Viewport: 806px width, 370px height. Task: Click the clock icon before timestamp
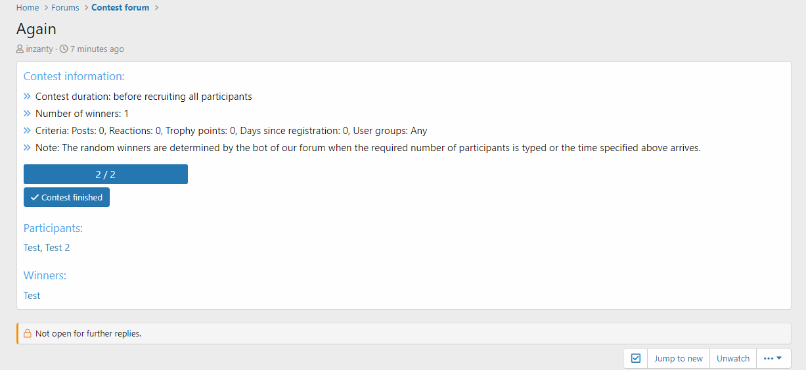64,49
